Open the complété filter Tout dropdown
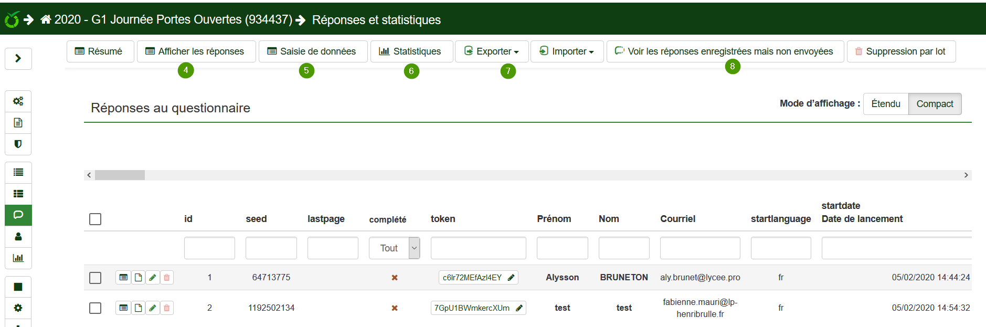The image size is (986, 327). tap(394, 248)
